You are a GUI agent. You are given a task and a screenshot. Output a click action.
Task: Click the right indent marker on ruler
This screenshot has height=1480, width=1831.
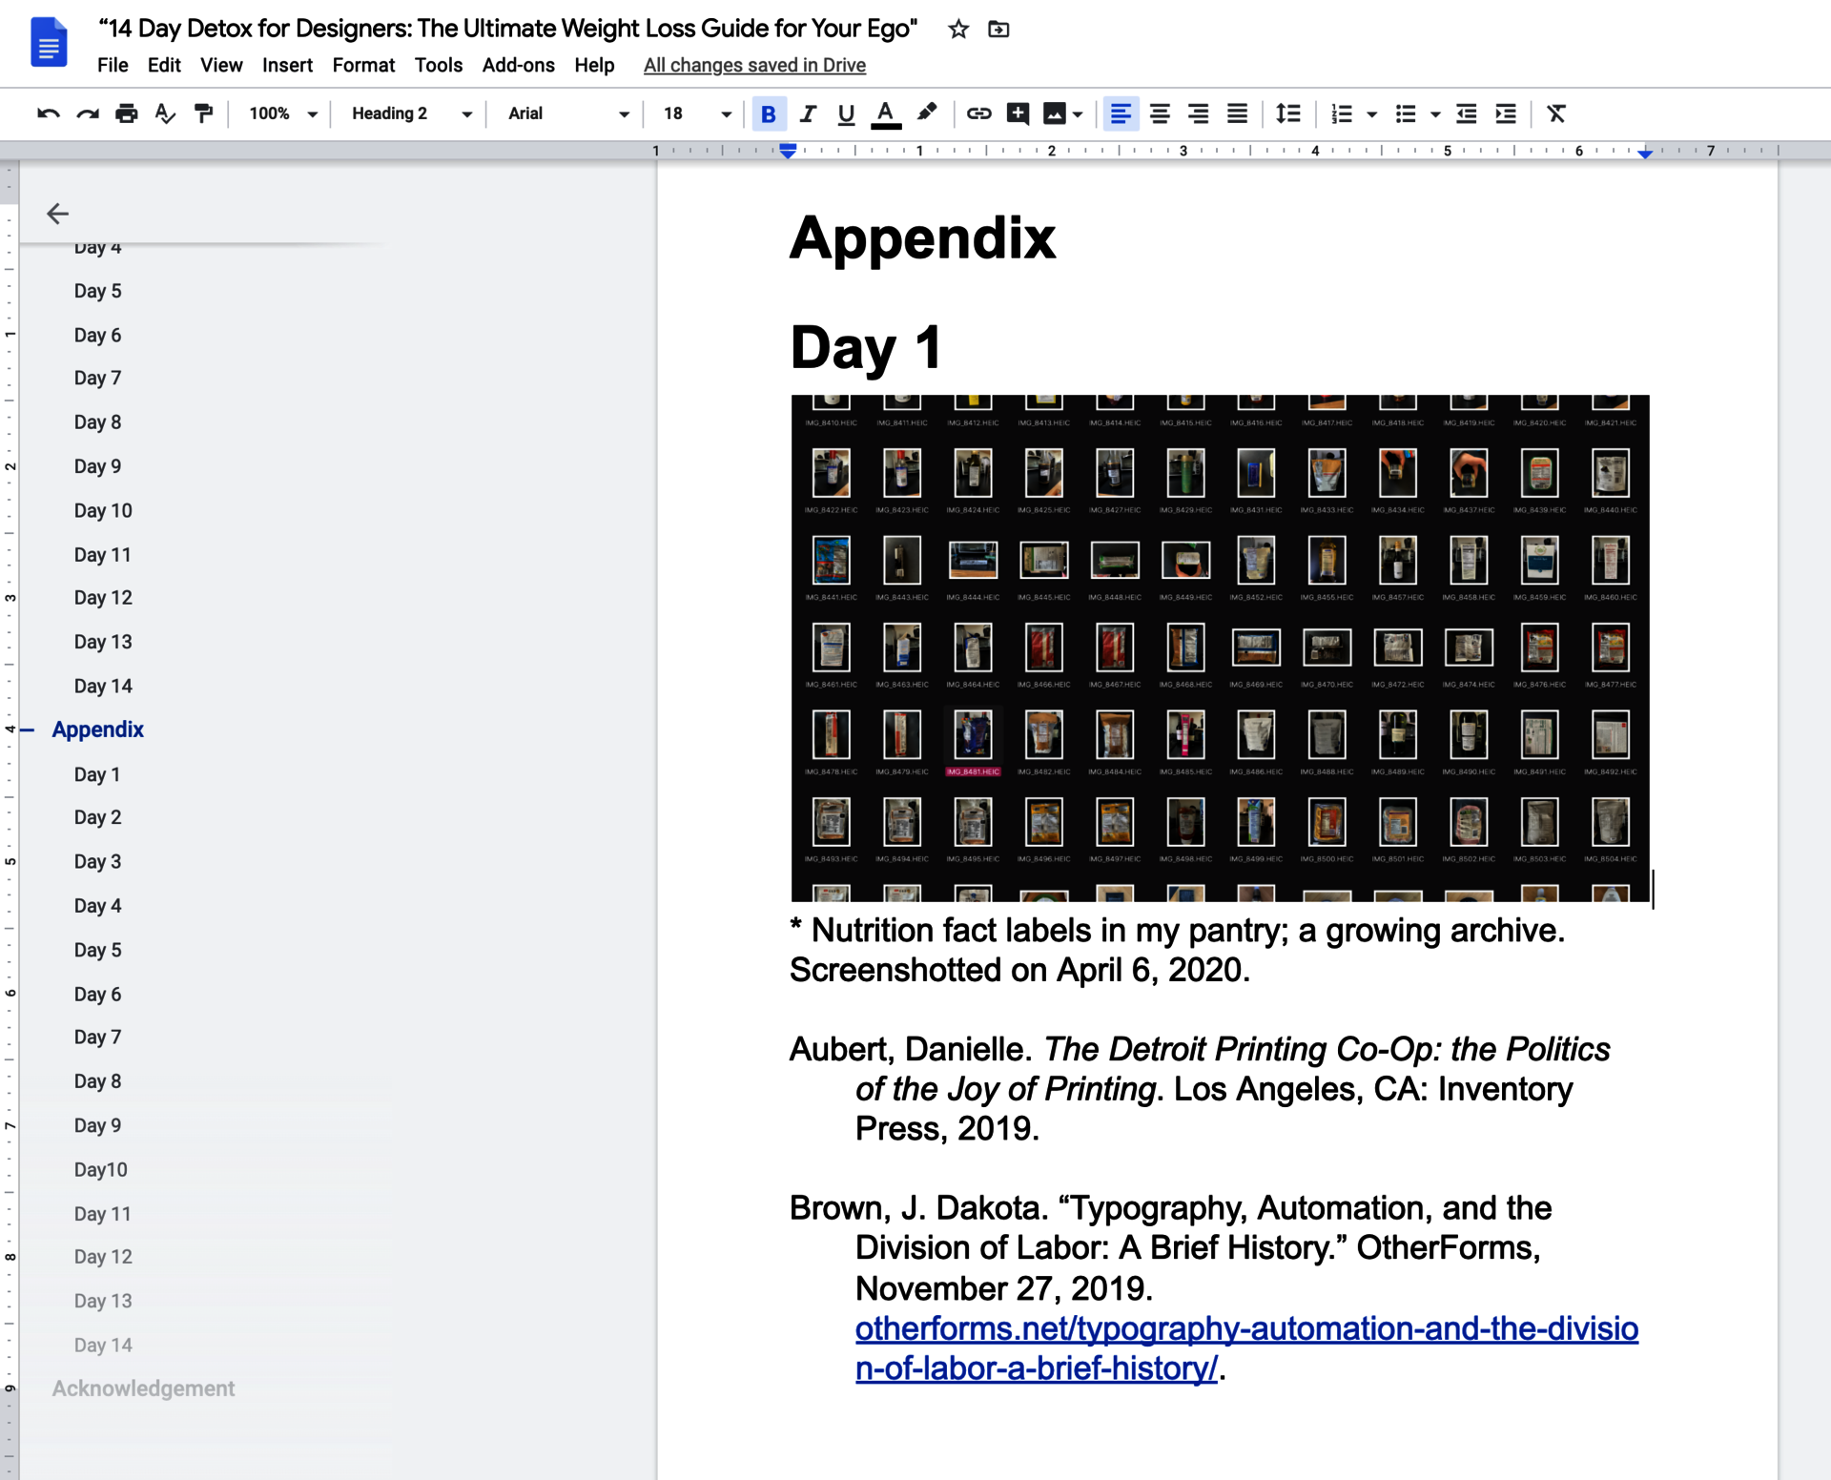click(x=1645, y=153)
